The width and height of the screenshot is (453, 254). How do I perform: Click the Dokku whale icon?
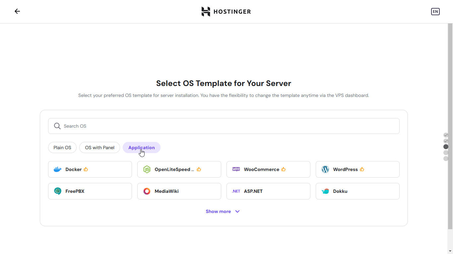(325, 191)
